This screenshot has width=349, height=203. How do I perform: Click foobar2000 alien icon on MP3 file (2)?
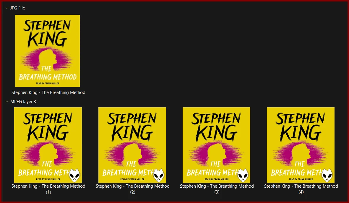pyautogui.click(x=159, y=176)
